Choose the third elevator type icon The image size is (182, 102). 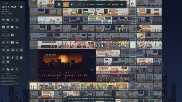click(13, 58)
